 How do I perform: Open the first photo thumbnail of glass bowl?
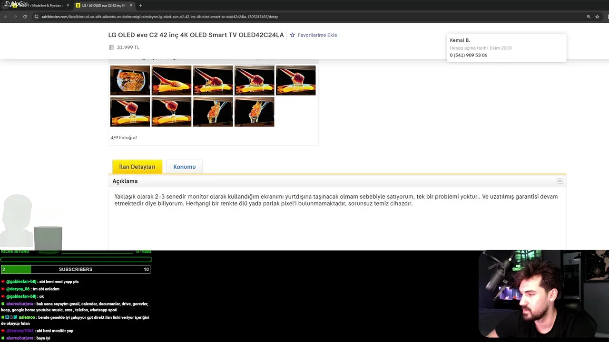[130, 80]
